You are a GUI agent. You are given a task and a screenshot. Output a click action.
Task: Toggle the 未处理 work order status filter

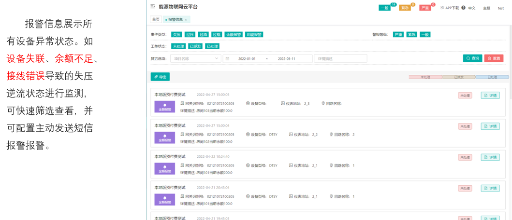tap(178, 46)
